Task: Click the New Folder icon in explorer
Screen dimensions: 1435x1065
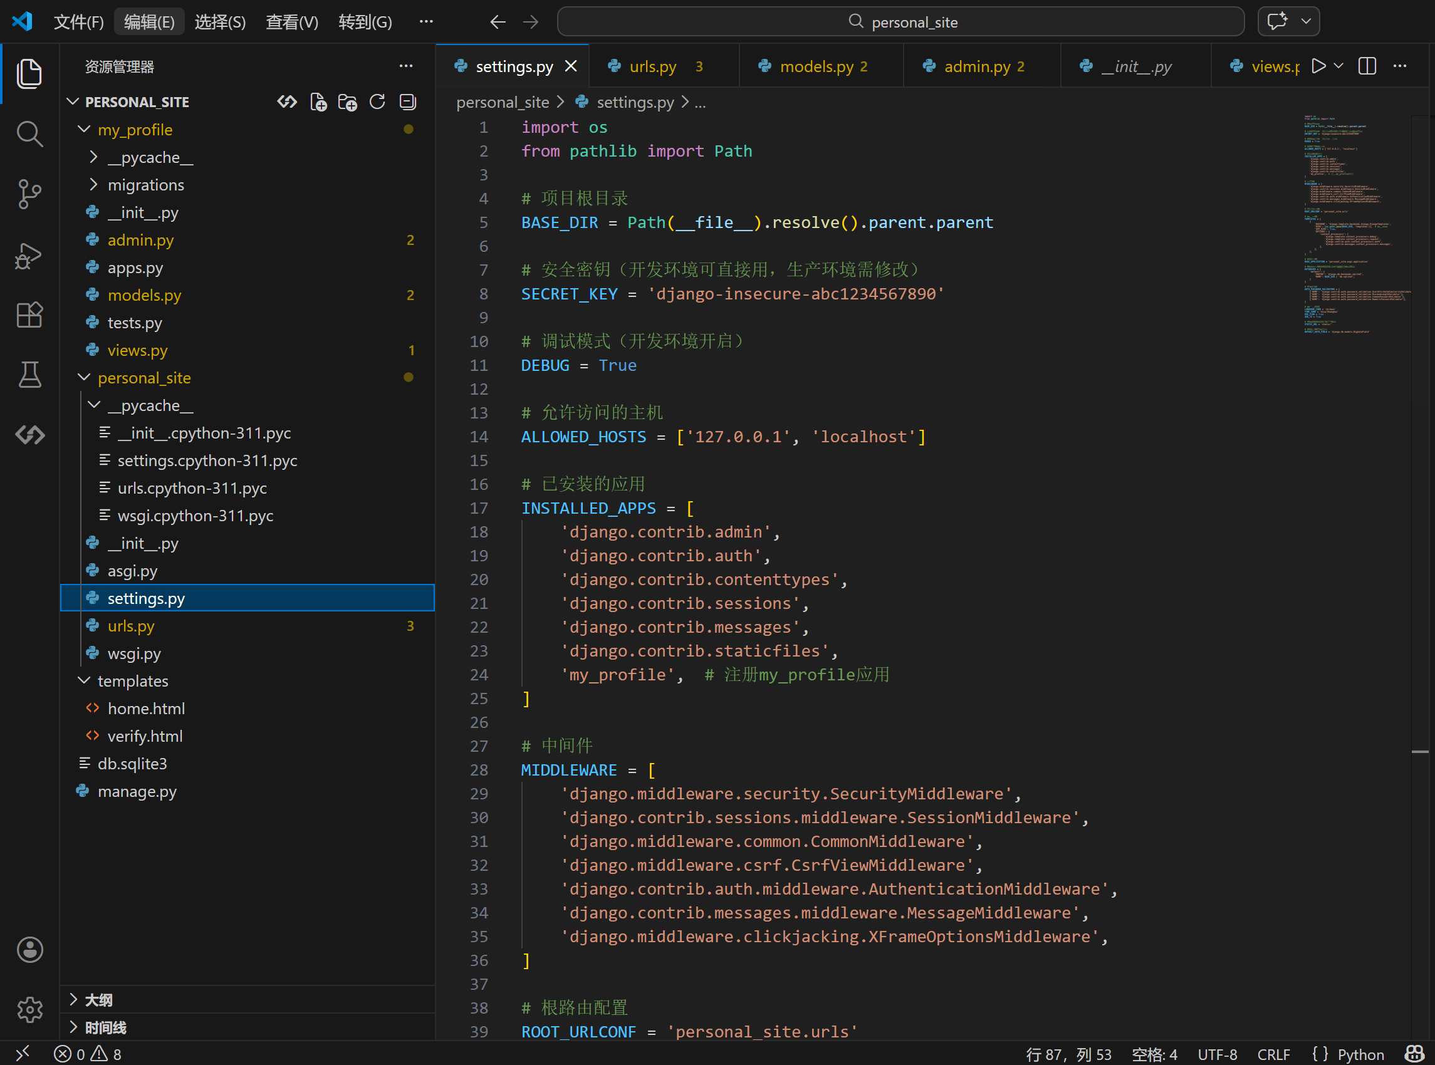Action: pyautogui.click(x=347, y=102)
